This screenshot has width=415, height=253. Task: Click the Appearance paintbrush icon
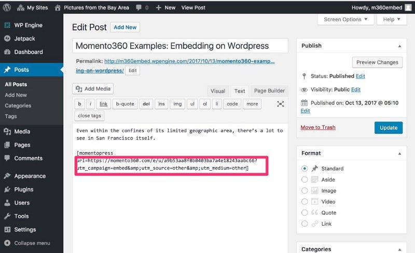[7, 176]
